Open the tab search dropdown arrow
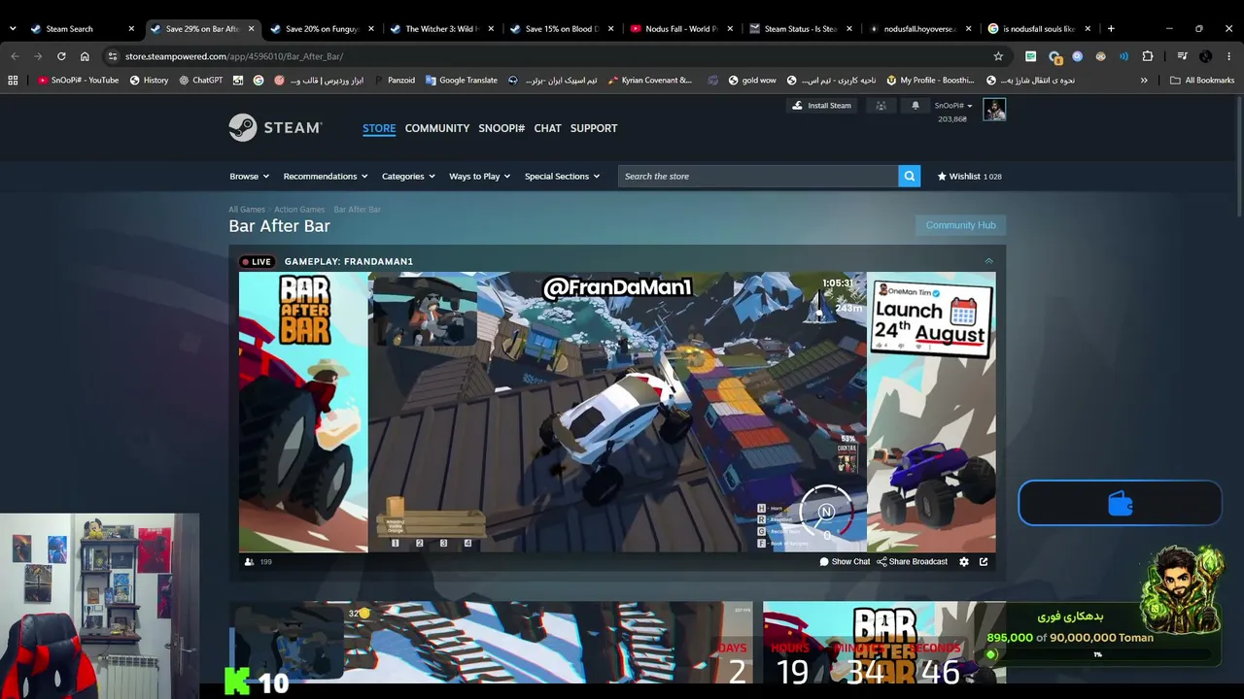The image size is (1244, 699). click(x=13, y=28)
